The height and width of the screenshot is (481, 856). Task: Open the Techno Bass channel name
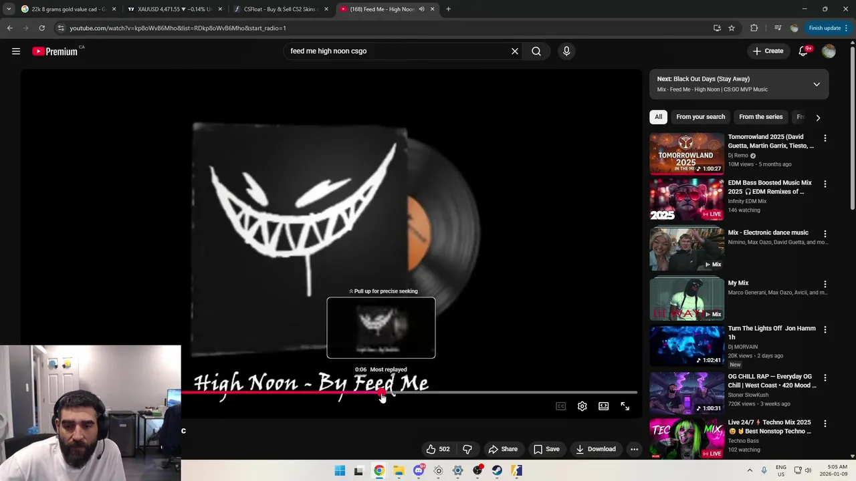(x=743, y=441)
